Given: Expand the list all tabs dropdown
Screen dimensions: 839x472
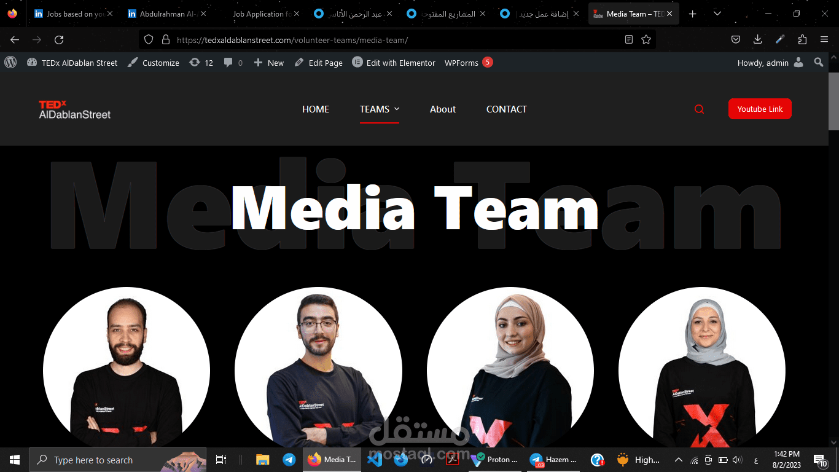Looking at the screenshot, I should pos(717,14).
